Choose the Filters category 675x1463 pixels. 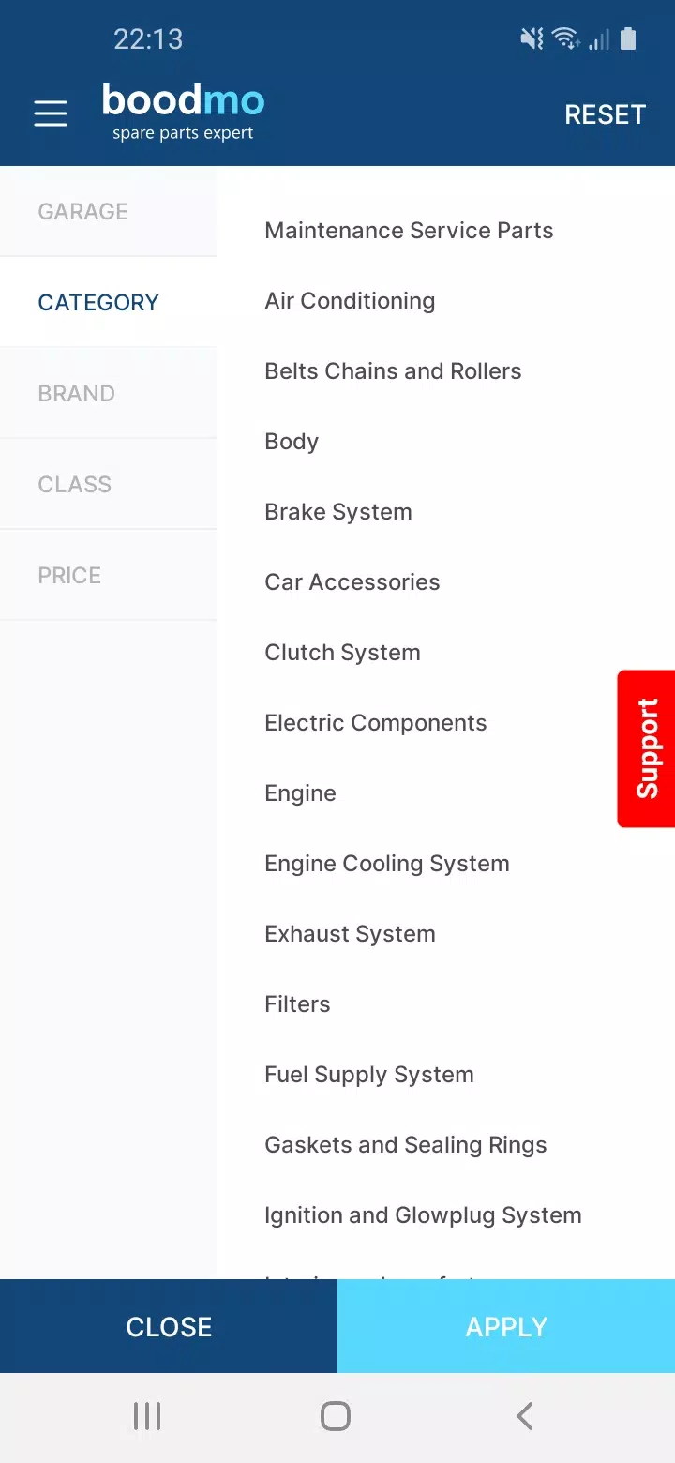tap(297, 1004)
